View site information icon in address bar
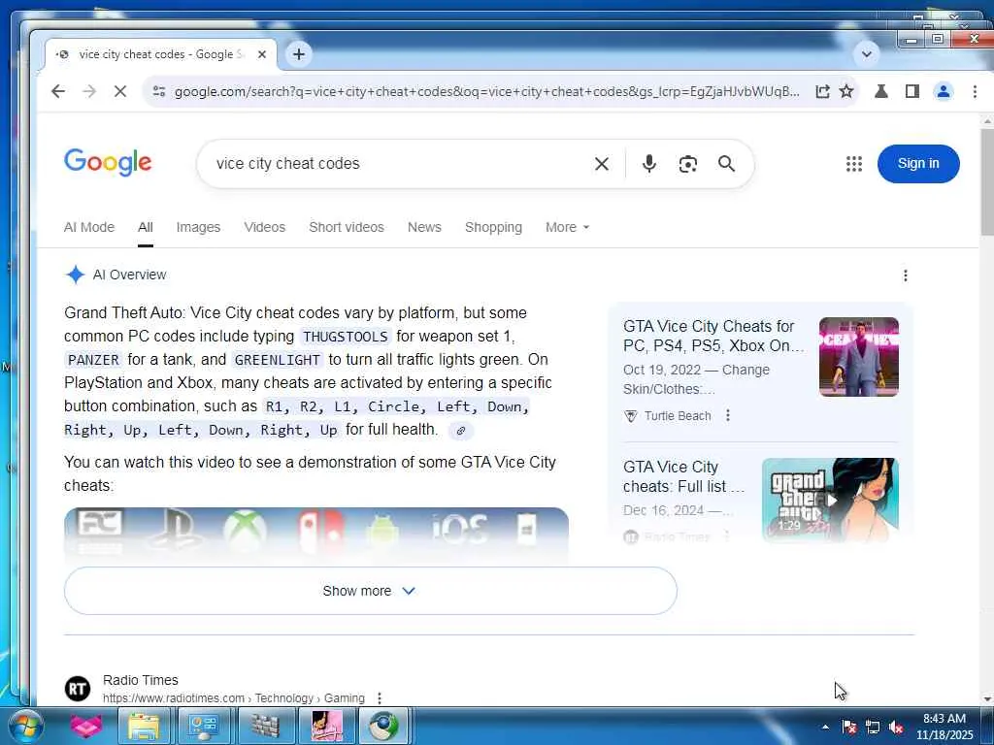 pyautogui.click(x=159, y=92)
